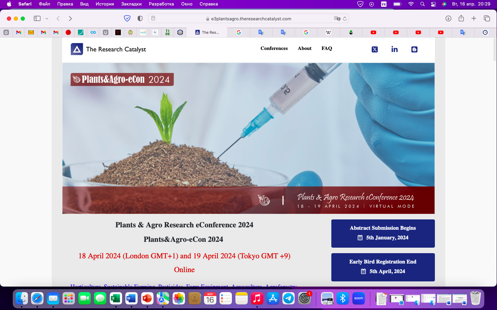Image resolution: width=497 pixels, height=310 pixels.
Task: Click the red date line '18 April 2024 (London GMT+1)'
Action: coord(184,256)
